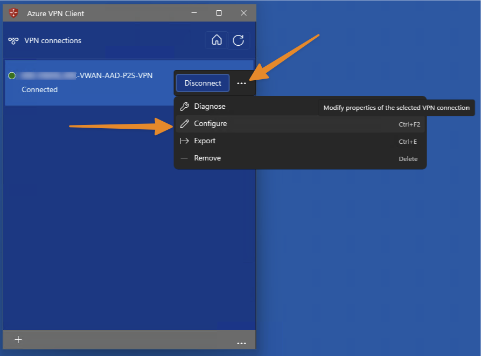Add a new VPN connection with plus icon
Screen dimensions: 481x356
(18, 339)
